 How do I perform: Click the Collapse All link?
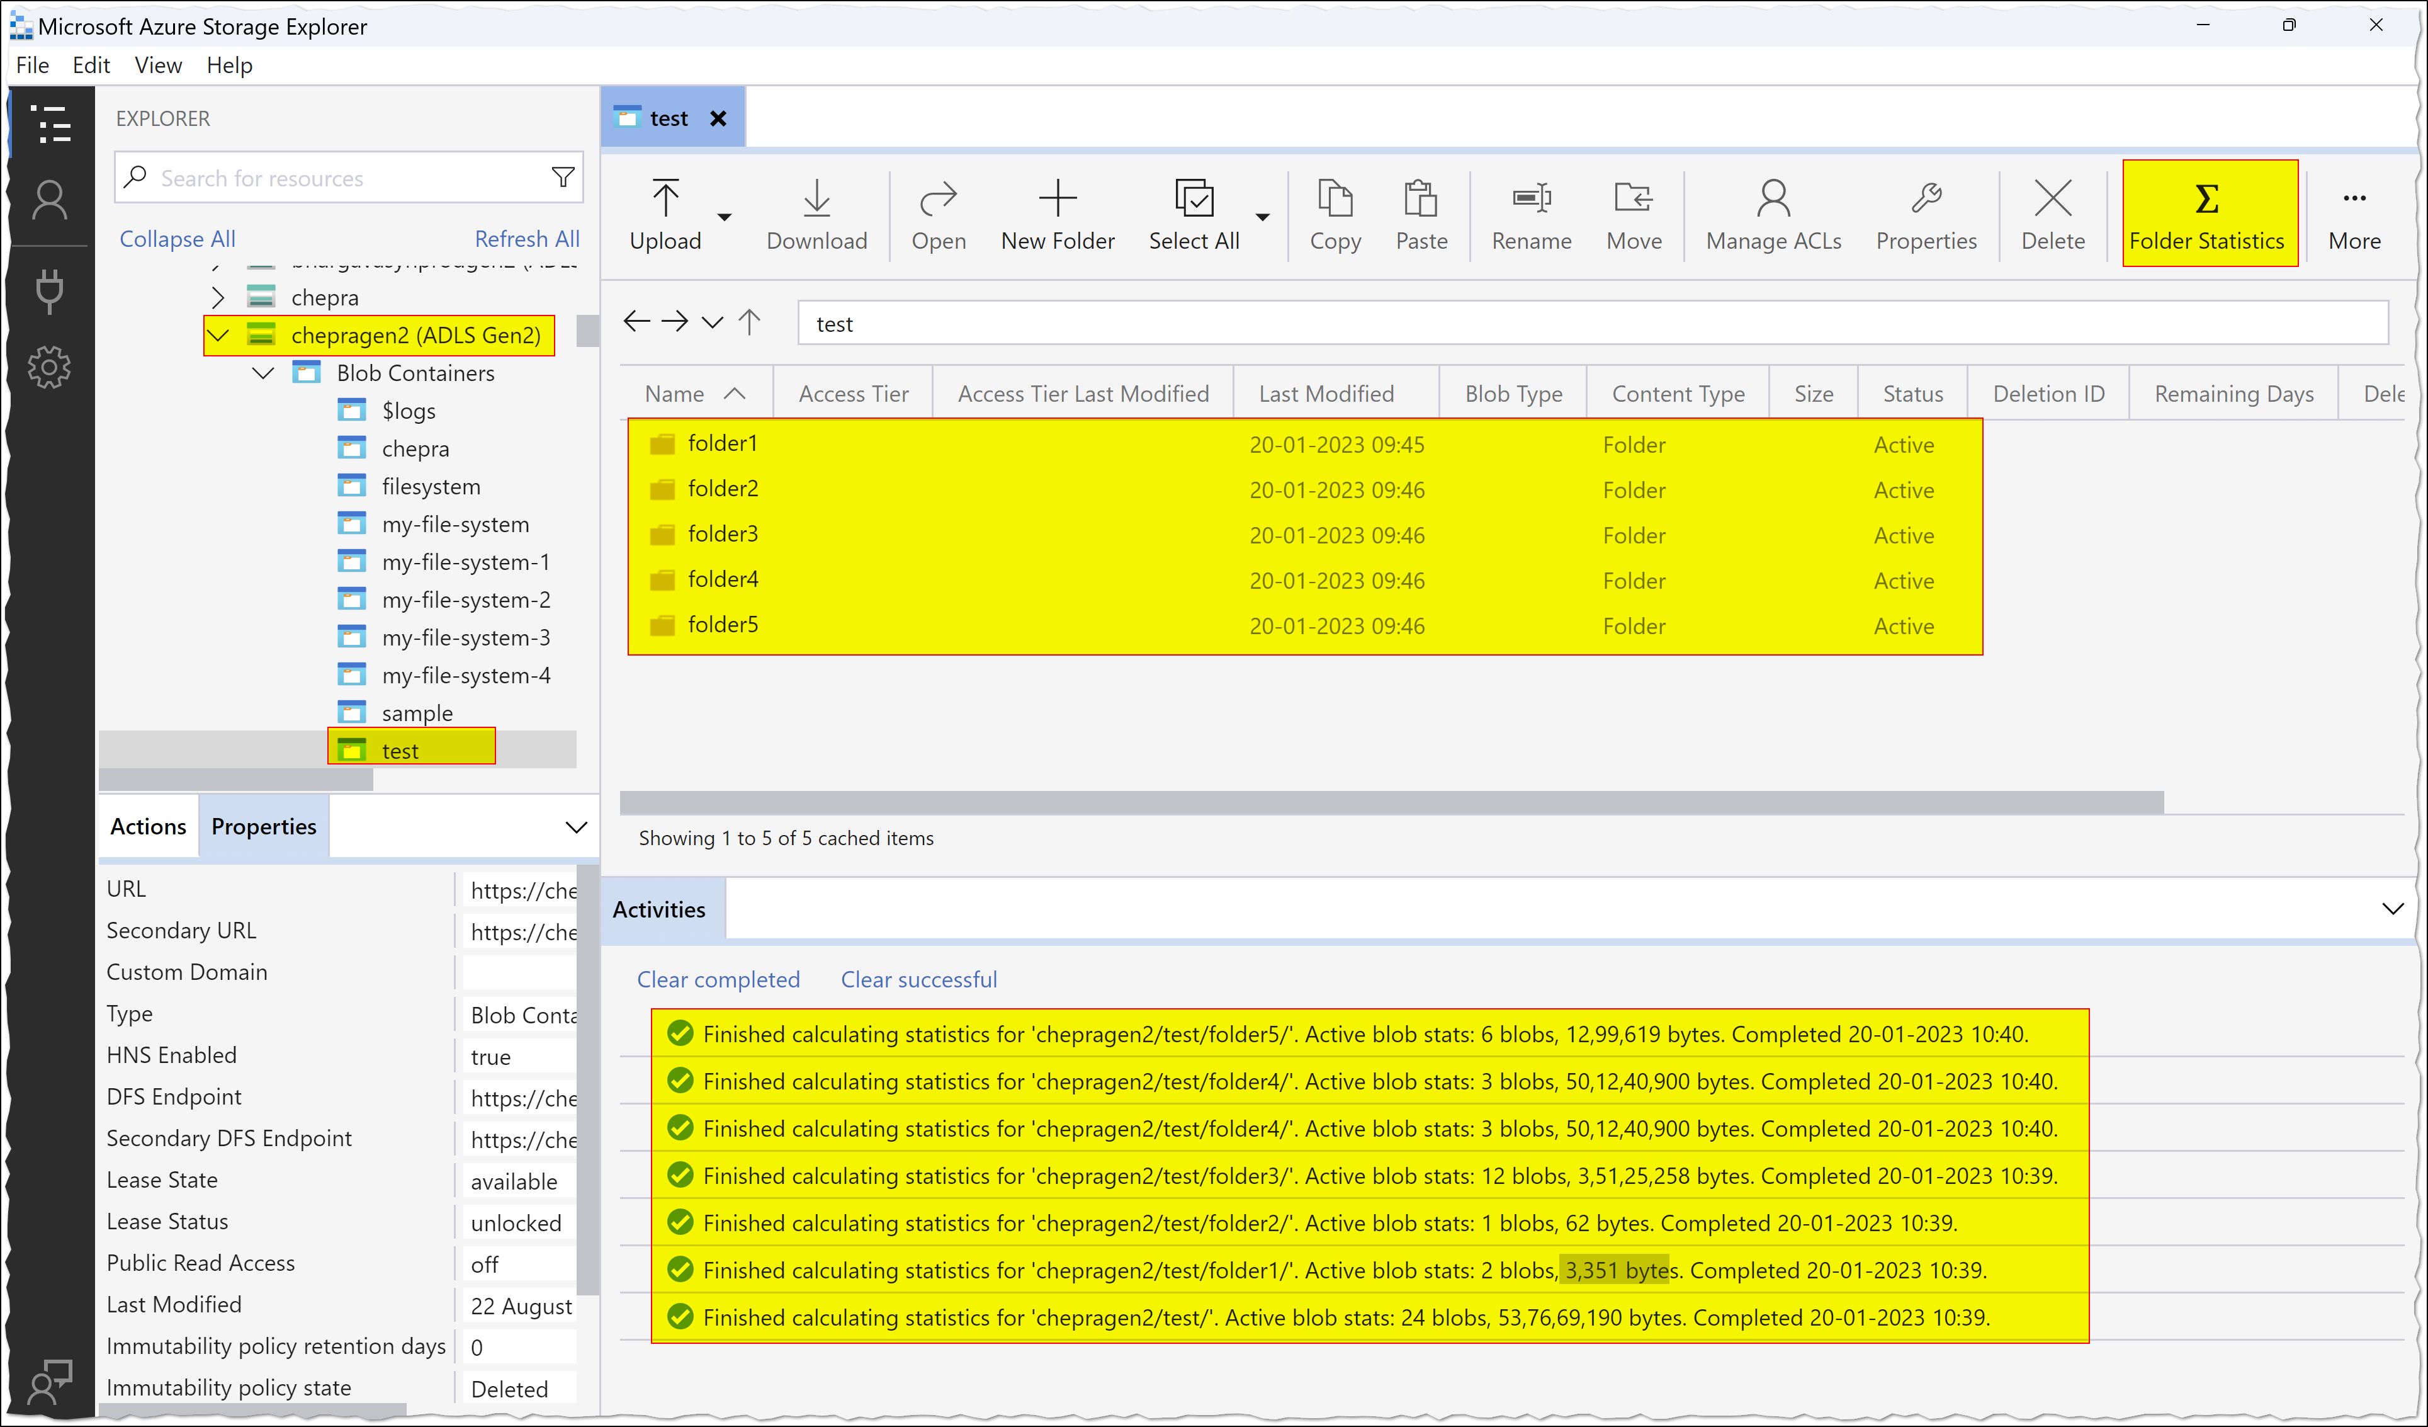[178, 238]
